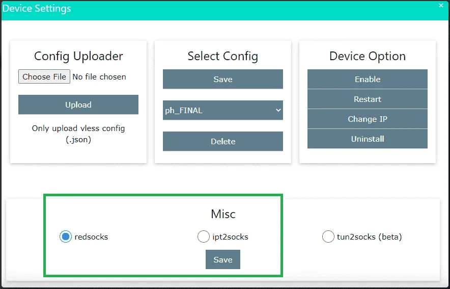Click the Device Settings title text
The image size is (450, 289).
tap(37, 8)
